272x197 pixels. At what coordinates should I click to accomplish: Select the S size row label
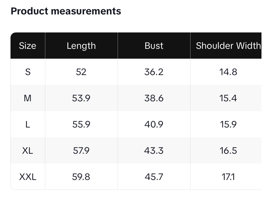(x=28, y=72)
